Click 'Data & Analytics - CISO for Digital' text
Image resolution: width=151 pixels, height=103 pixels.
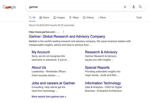(103, 87)
